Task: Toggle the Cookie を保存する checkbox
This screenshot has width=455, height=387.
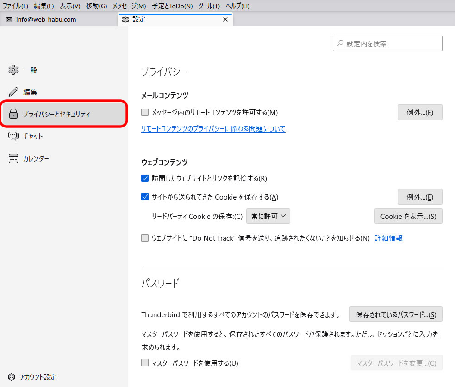Action: coord(145,197)
